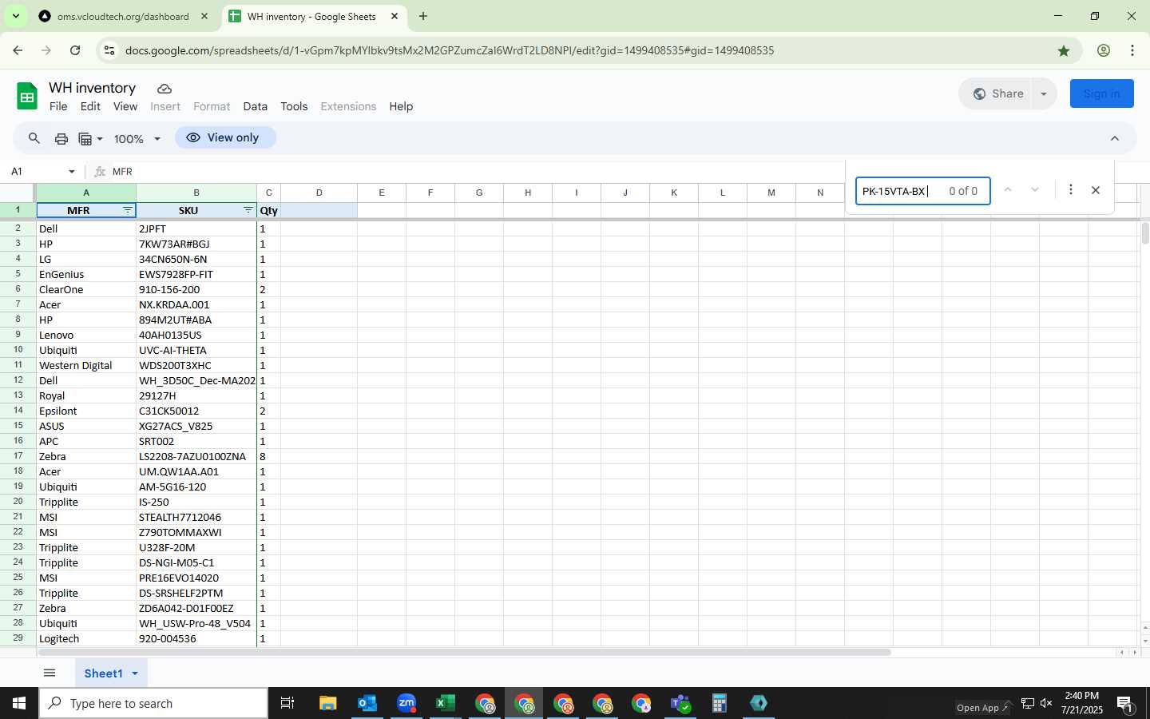Open the tab search dropdown arrow
Image resolution: width=1150 pixels, height=719 pixels.
coord(15,16)
